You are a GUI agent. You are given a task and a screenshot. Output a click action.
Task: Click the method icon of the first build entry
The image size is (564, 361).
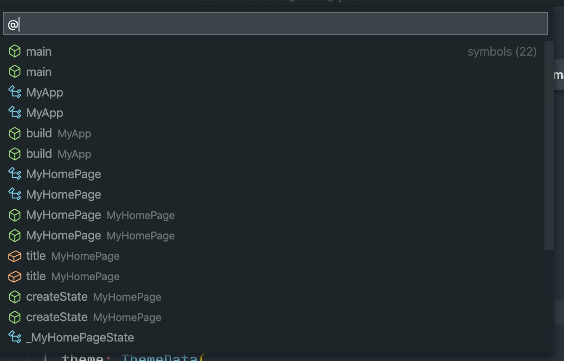click(x=15, y=133)
